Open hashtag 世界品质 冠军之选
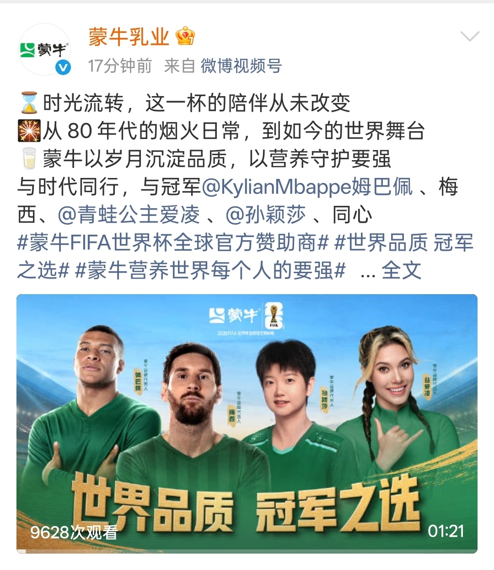 [x=245, y=256]
